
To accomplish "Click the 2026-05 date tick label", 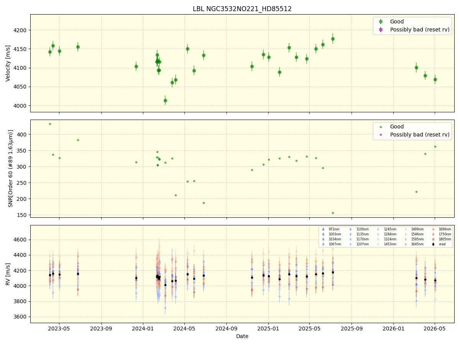I will (435, 329).
